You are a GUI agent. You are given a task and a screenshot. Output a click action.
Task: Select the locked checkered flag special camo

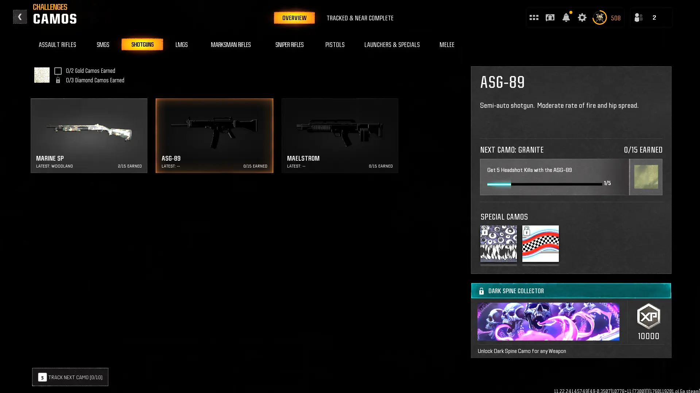click(x=541, y=244)
